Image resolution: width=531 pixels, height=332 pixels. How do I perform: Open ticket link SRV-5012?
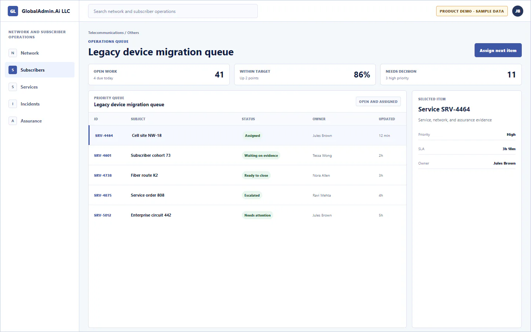pyautogui.click(x=103, y=215)
